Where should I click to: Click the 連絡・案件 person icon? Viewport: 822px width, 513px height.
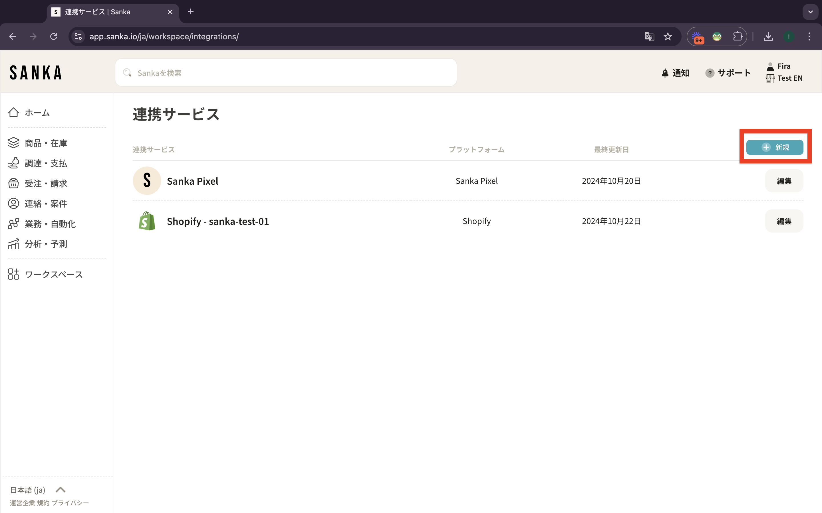[14, 203]
